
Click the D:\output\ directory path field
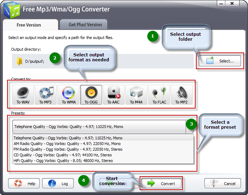click(103, 61)
